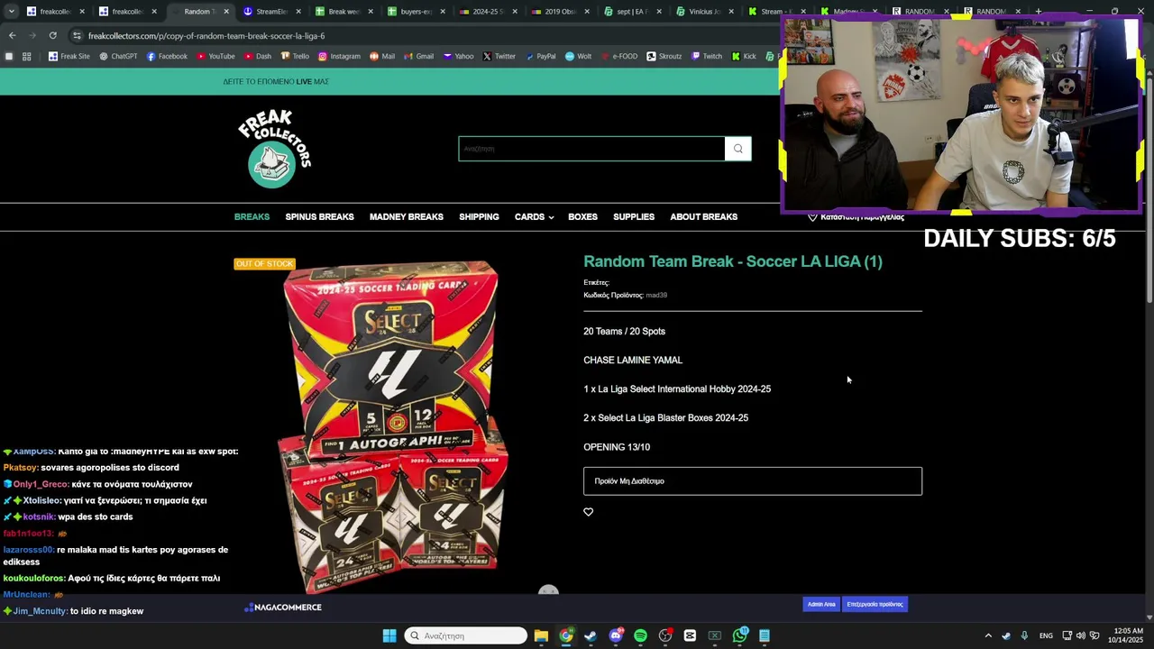This screenshot has height=649, width=1154.
Task: Reload the page in Chrome
Action: tap(52, 35)
